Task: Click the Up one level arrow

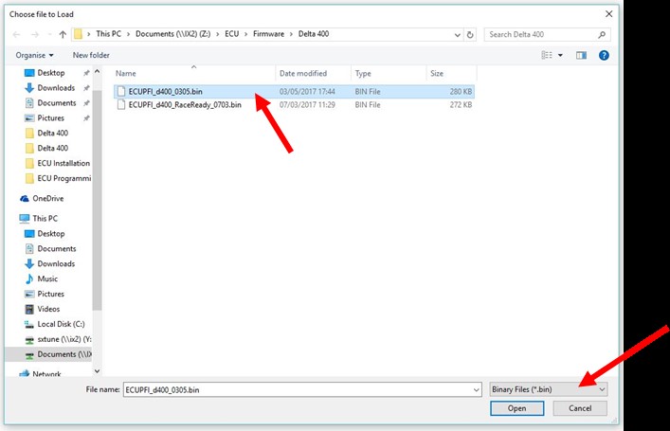Action: pyautogui.click(x=63, y=34)
